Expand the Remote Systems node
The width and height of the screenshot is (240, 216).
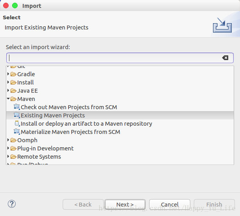[x=8, y=156]
